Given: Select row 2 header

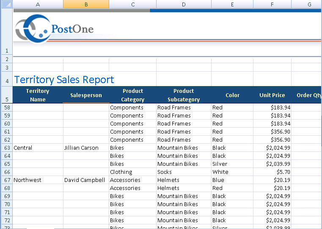Looking at the screenshot, I should pos(7,59).
